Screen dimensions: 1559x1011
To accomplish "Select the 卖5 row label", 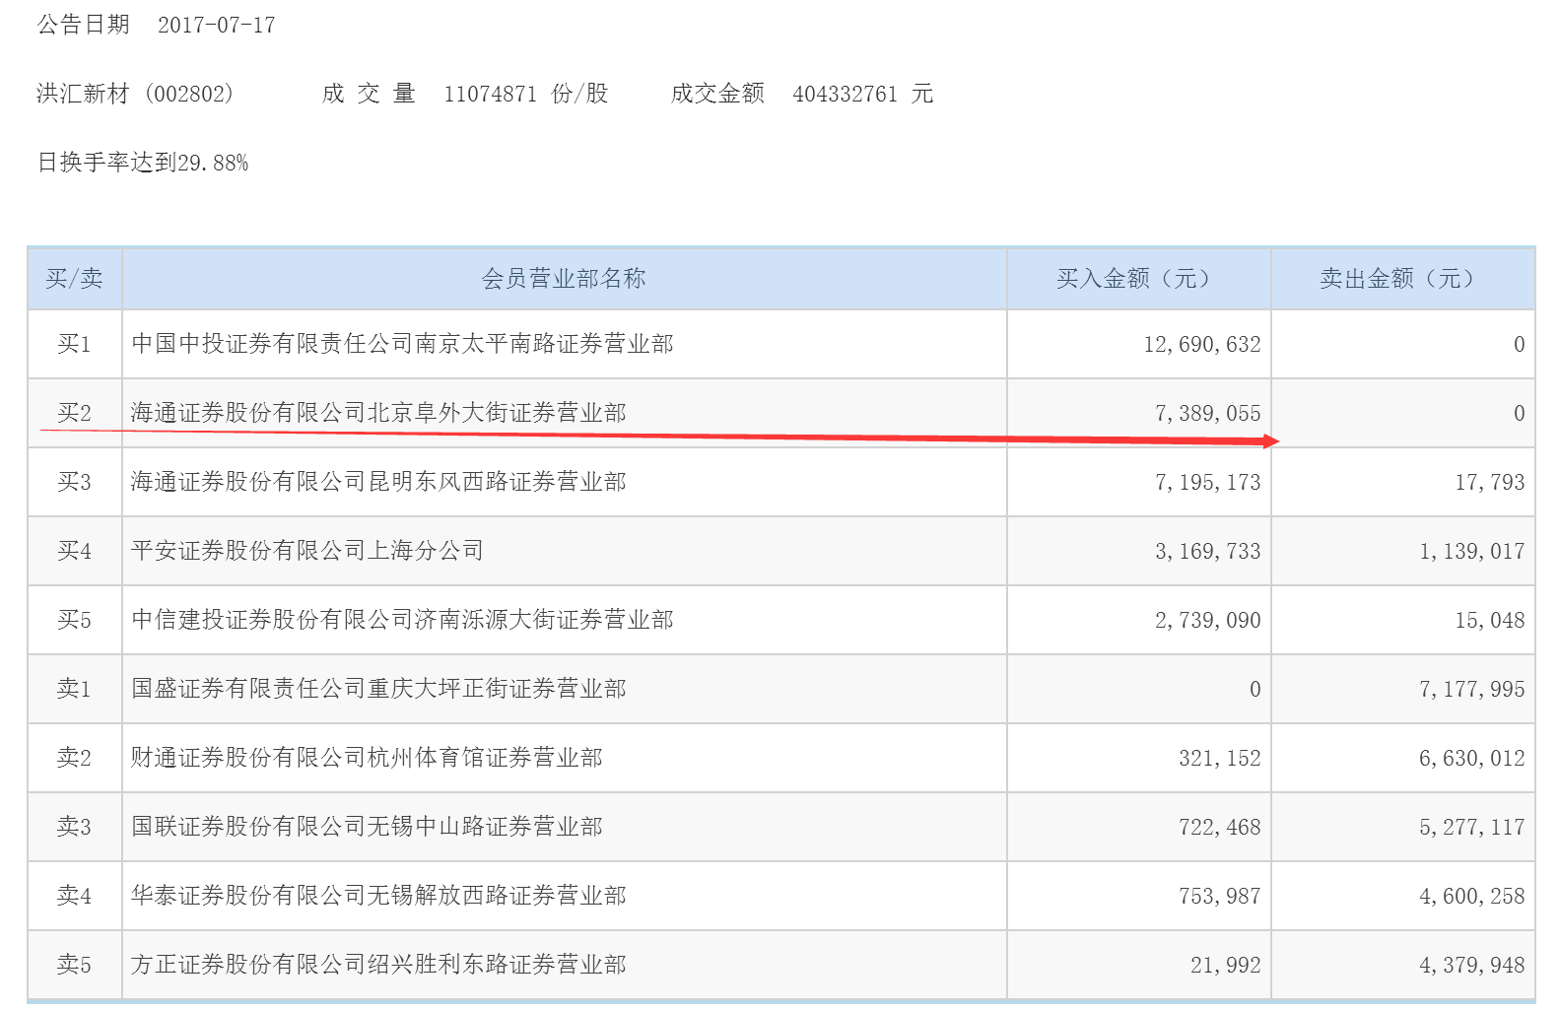I will [74, 965].
